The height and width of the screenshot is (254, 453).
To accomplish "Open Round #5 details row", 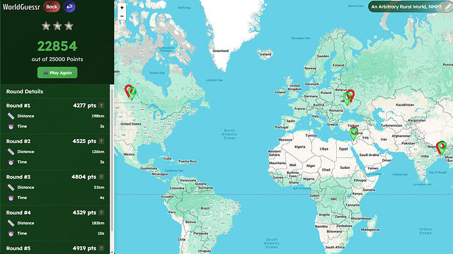I will (55, 248).
